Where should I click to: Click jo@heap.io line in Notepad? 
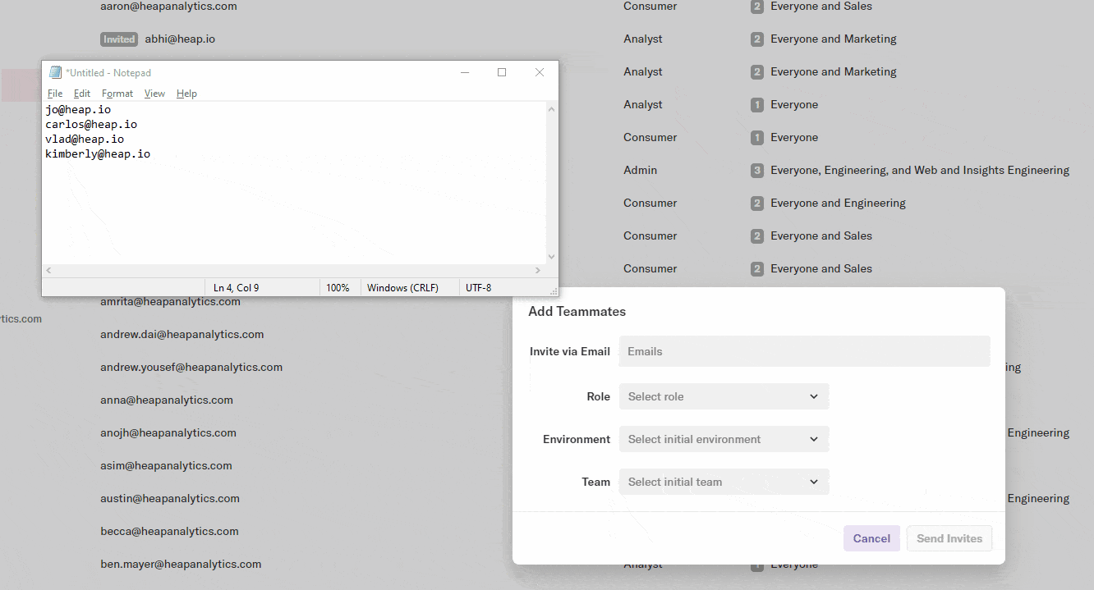point(78,109)
